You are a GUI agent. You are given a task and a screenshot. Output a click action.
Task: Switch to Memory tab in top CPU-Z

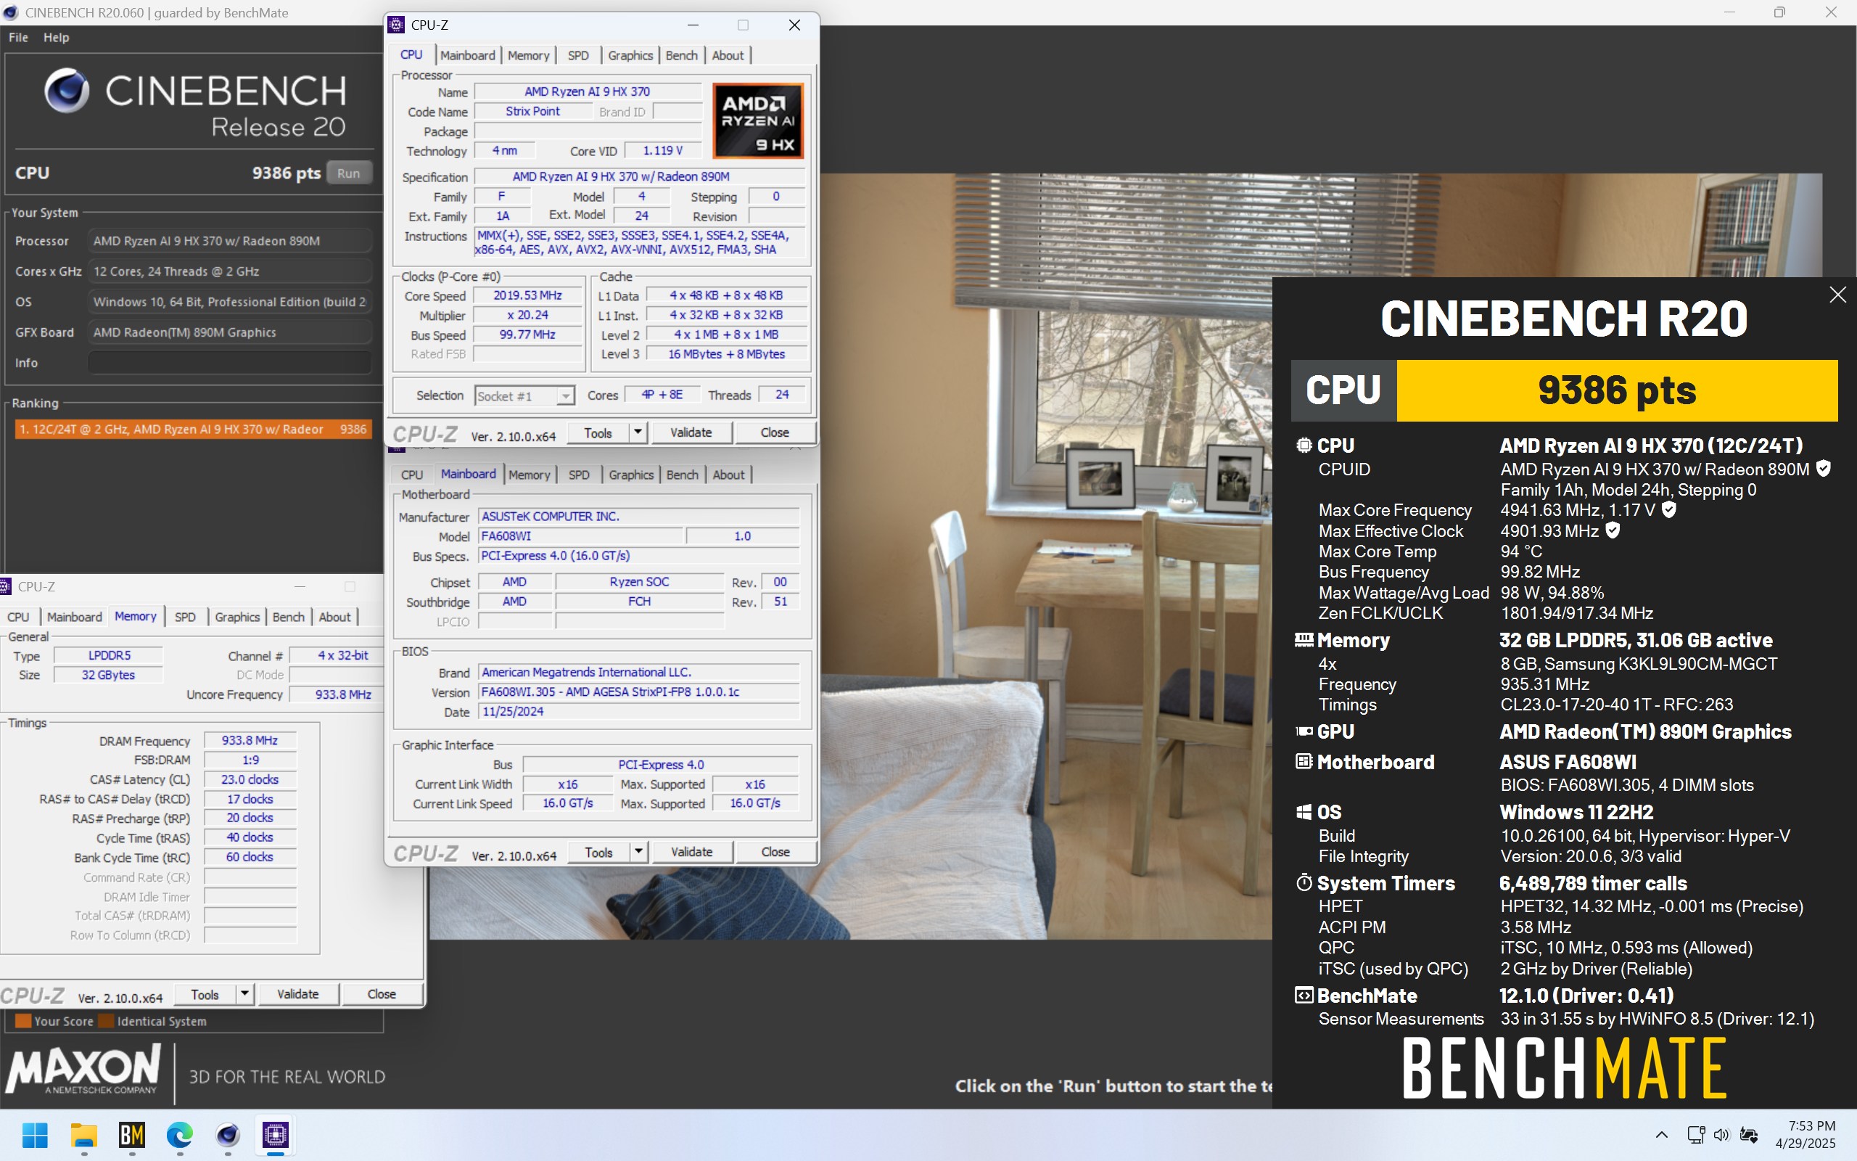(x=528, y=55)
